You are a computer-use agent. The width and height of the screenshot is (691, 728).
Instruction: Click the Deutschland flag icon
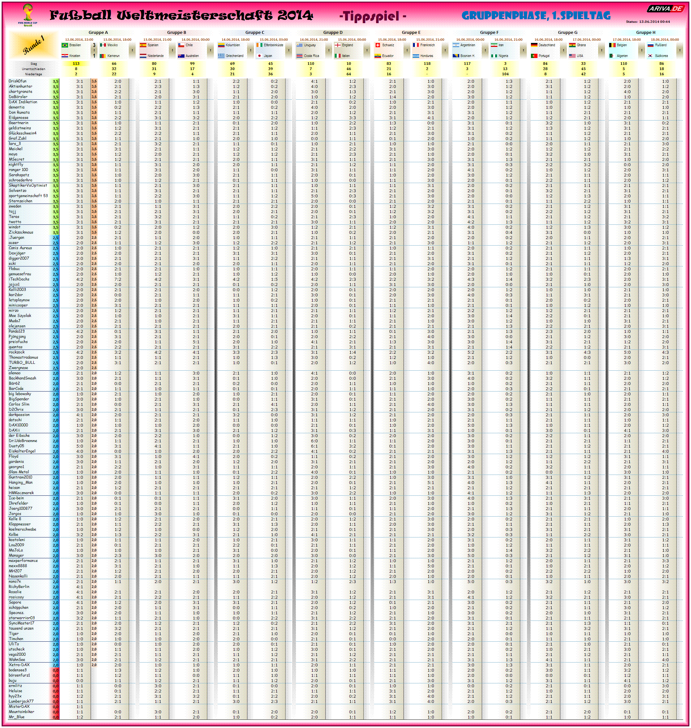coord(534,45)
